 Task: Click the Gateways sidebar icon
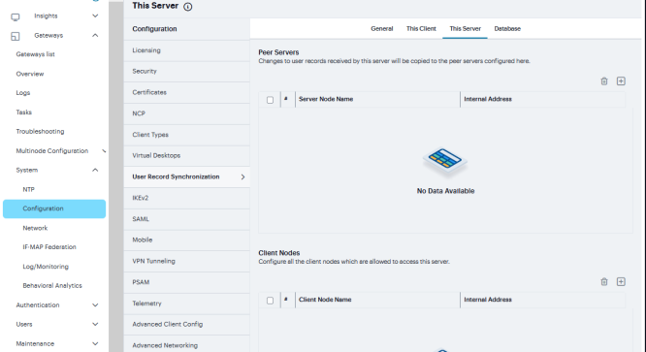[16, 36]
